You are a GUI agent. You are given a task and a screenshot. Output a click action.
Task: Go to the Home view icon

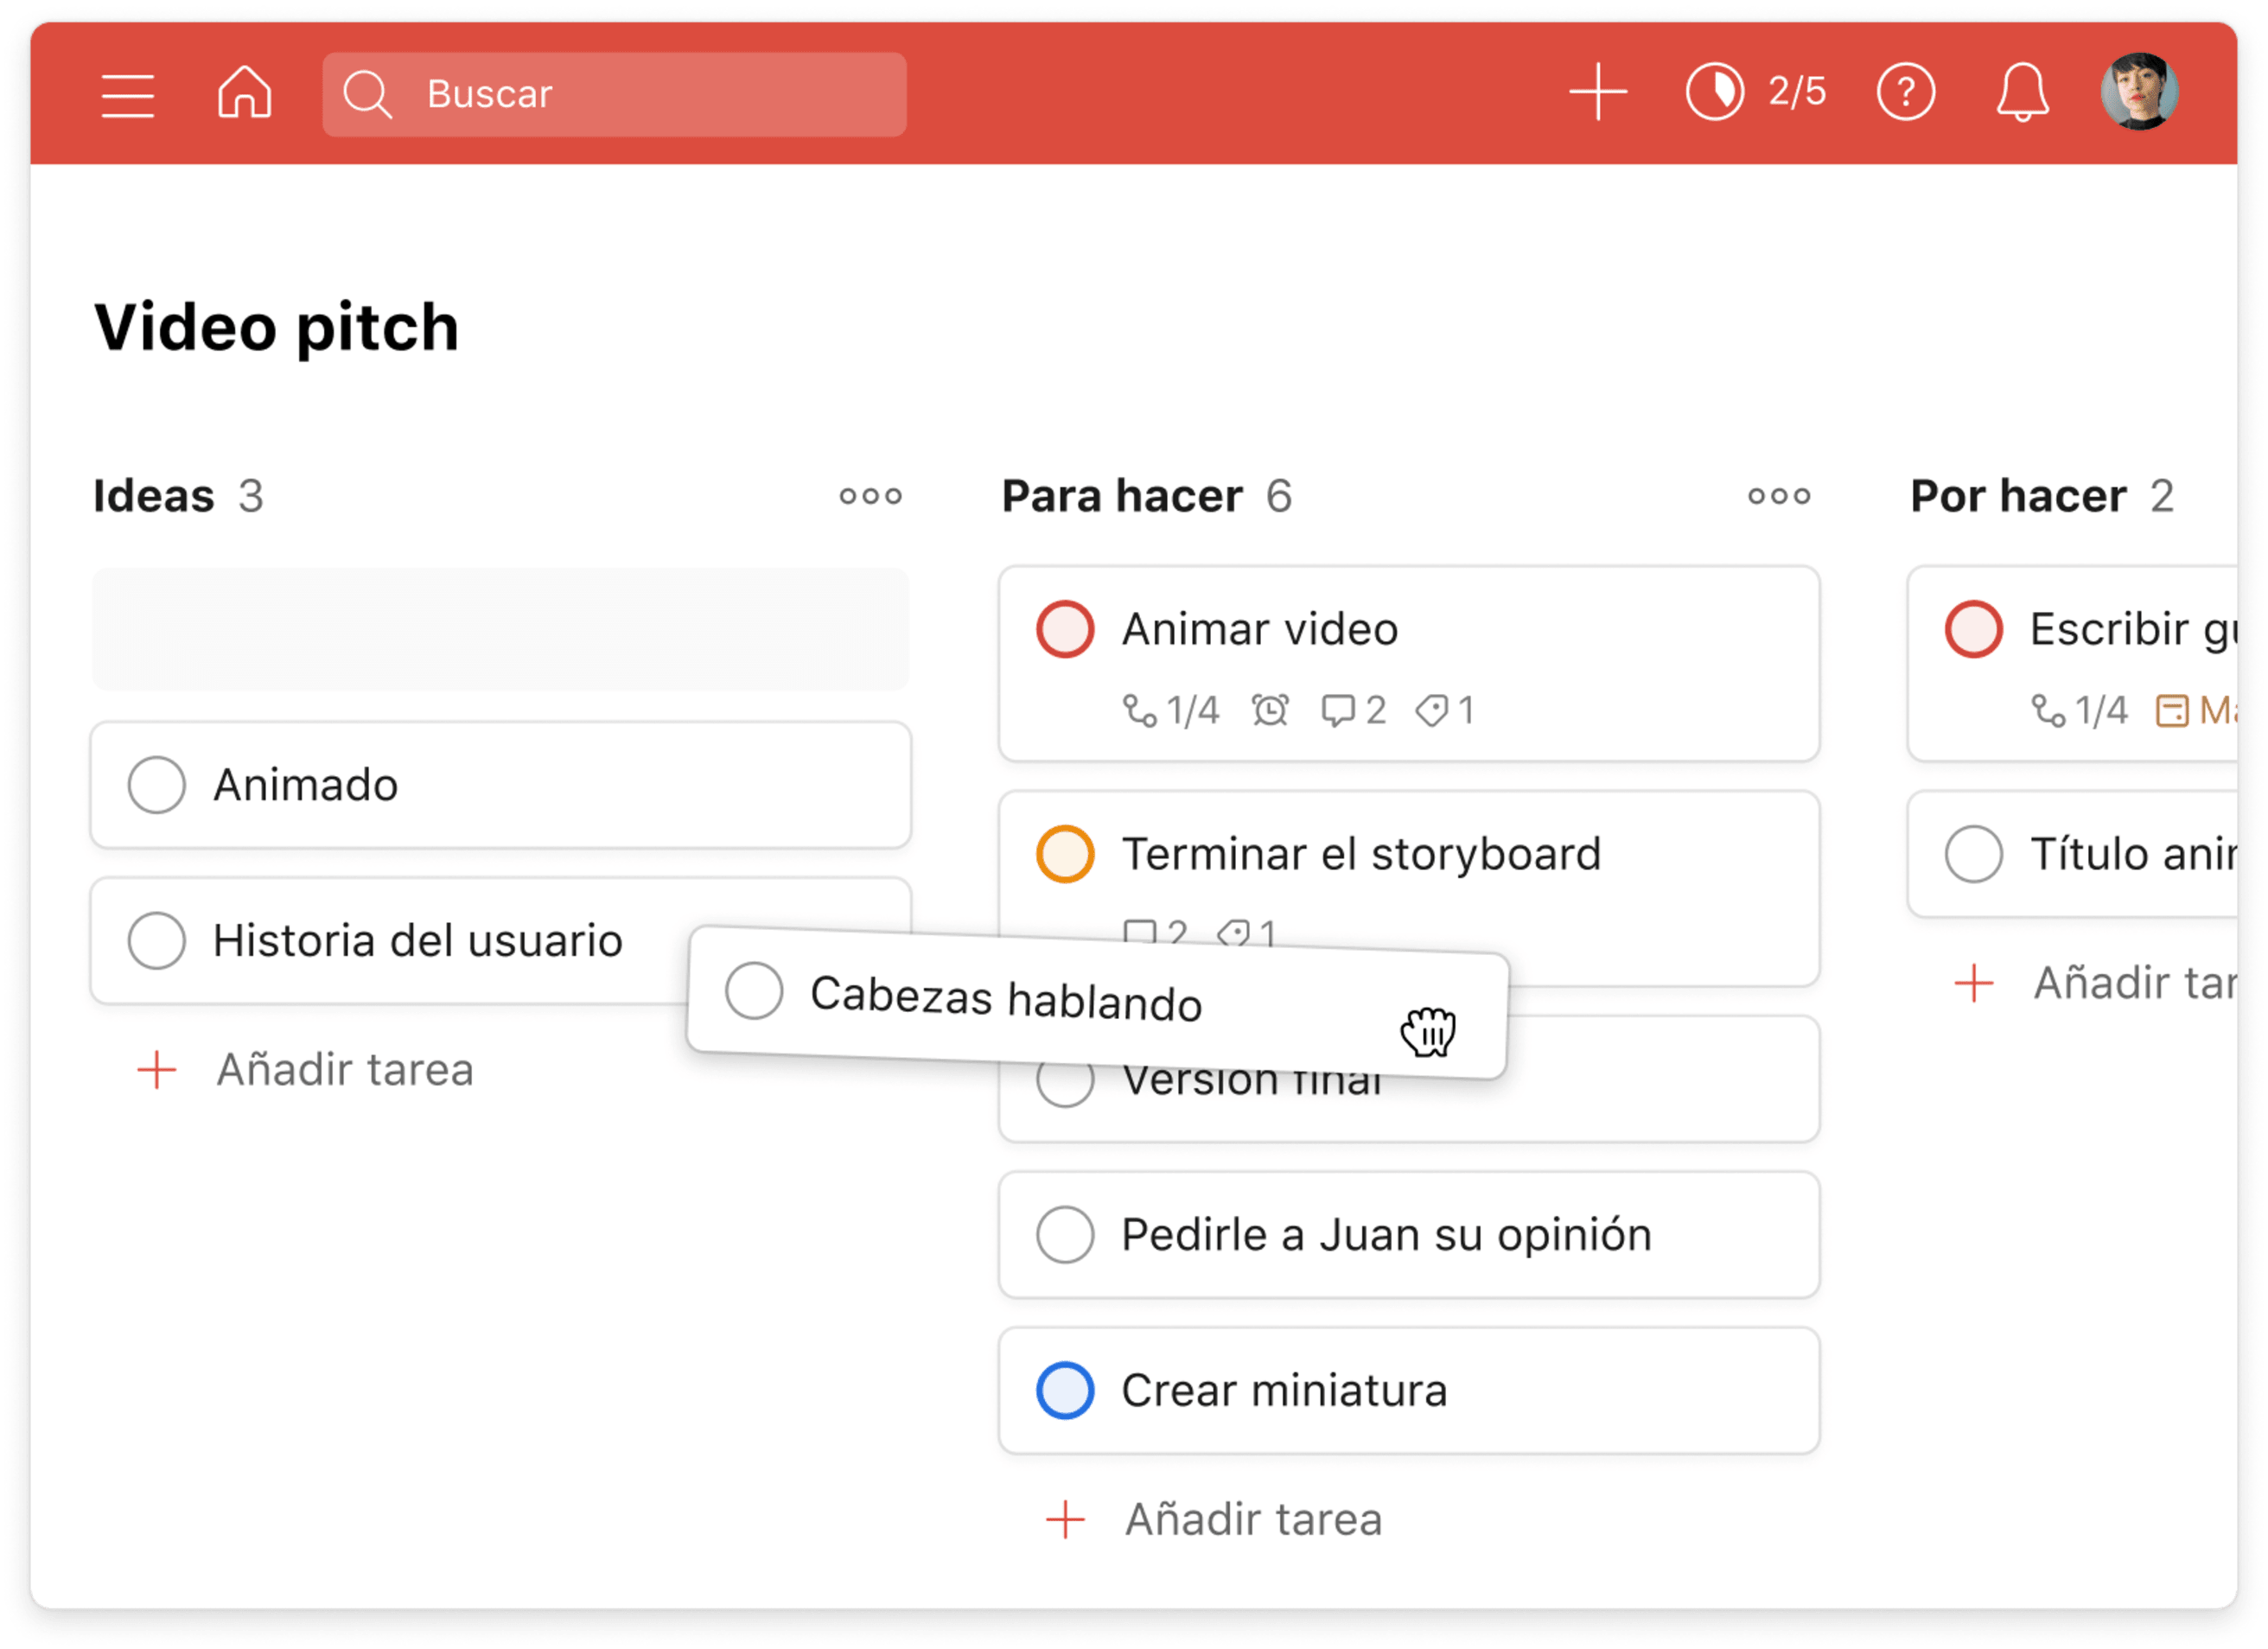point(245,93)
